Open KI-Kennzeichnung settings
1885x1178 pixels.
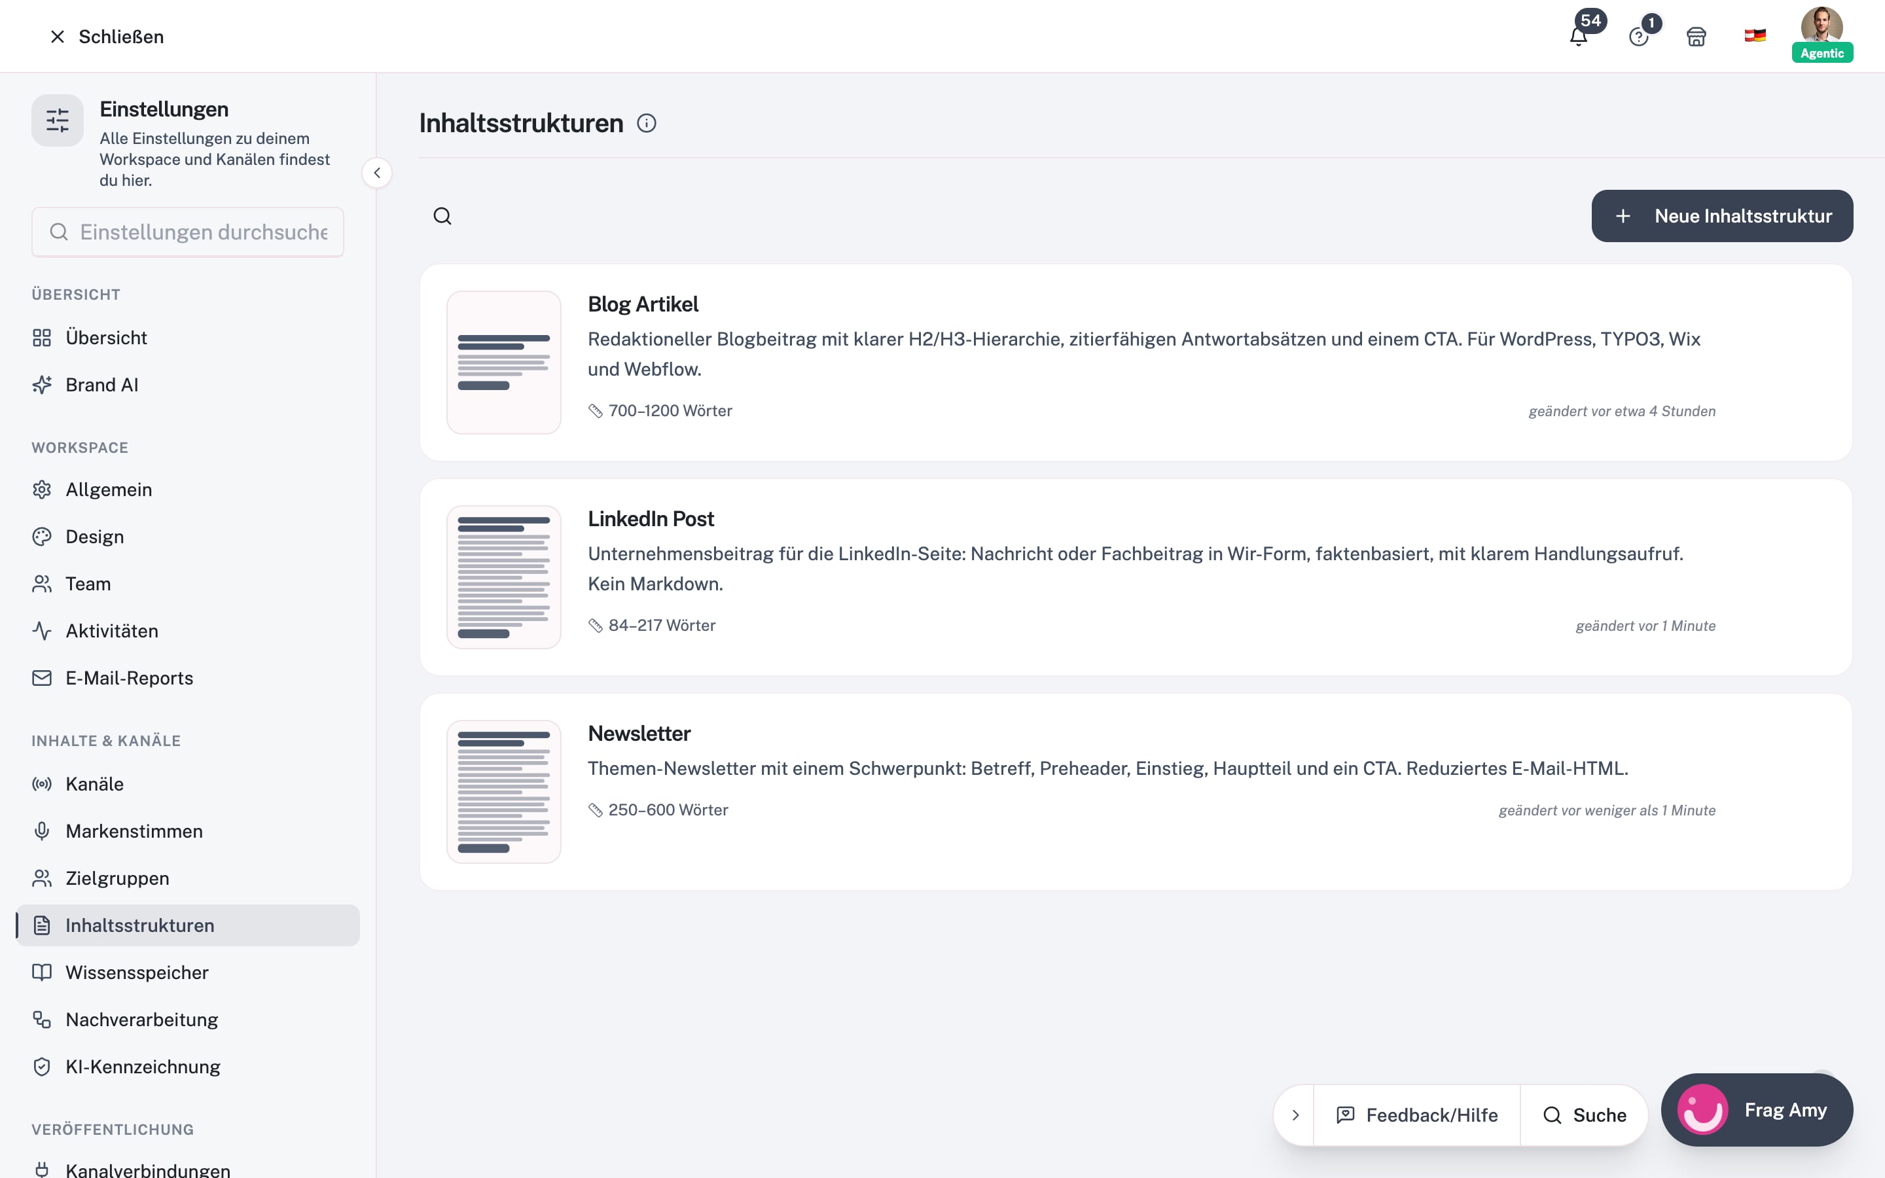[x=188, y=1067]
